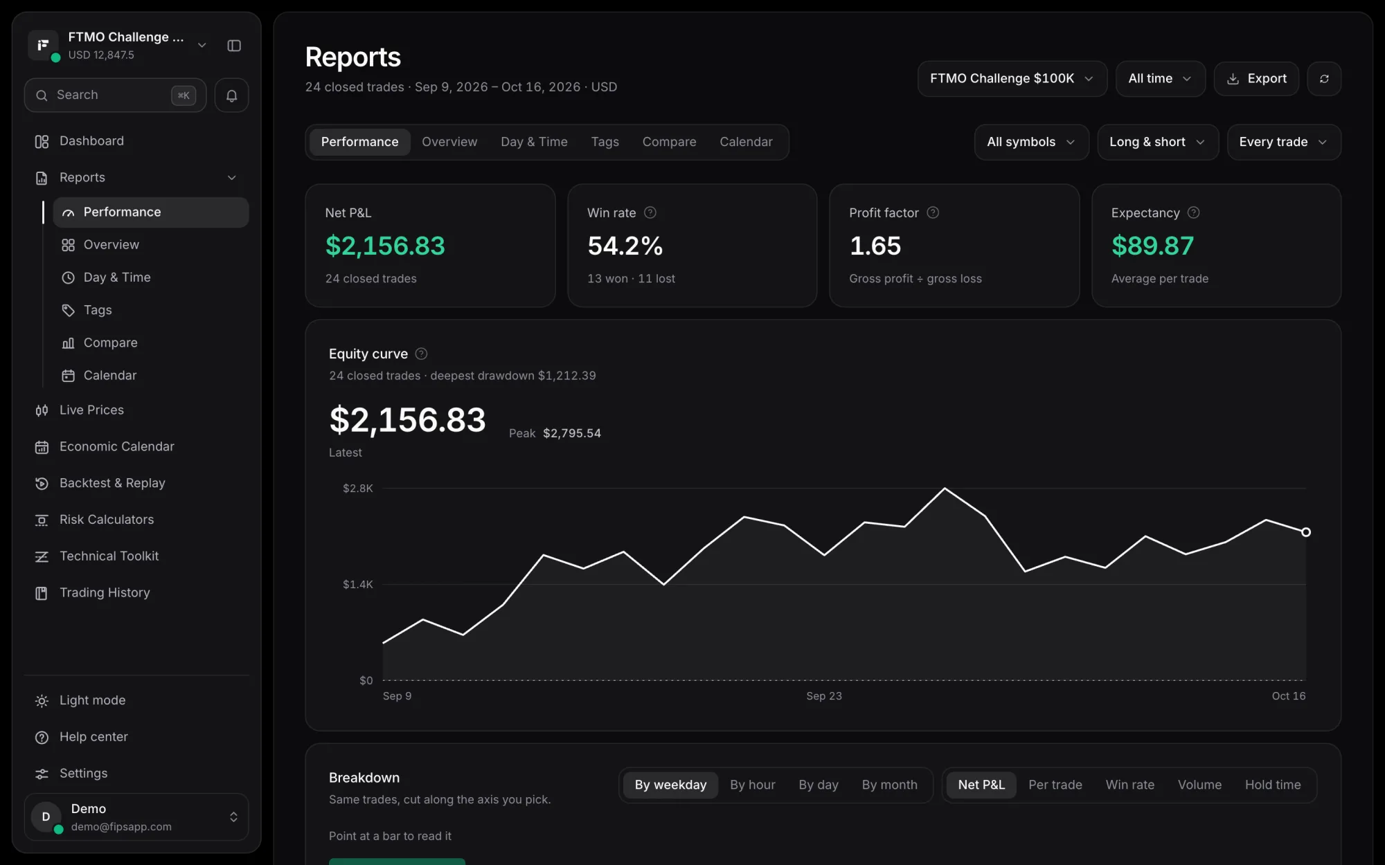This screenshot has height=865, width=1385.
Task: Select By day breakdown option
Action: [x=818, y=785]
